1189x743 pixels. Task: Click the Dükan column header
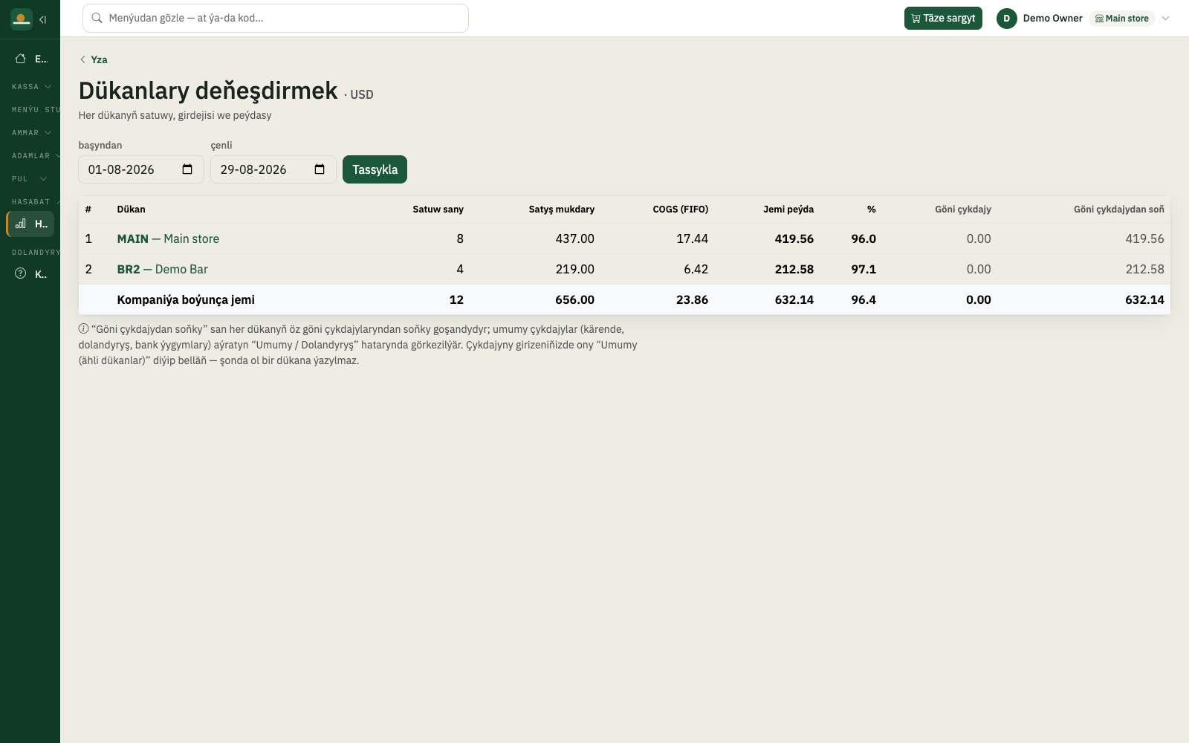(x=132, y=210)
